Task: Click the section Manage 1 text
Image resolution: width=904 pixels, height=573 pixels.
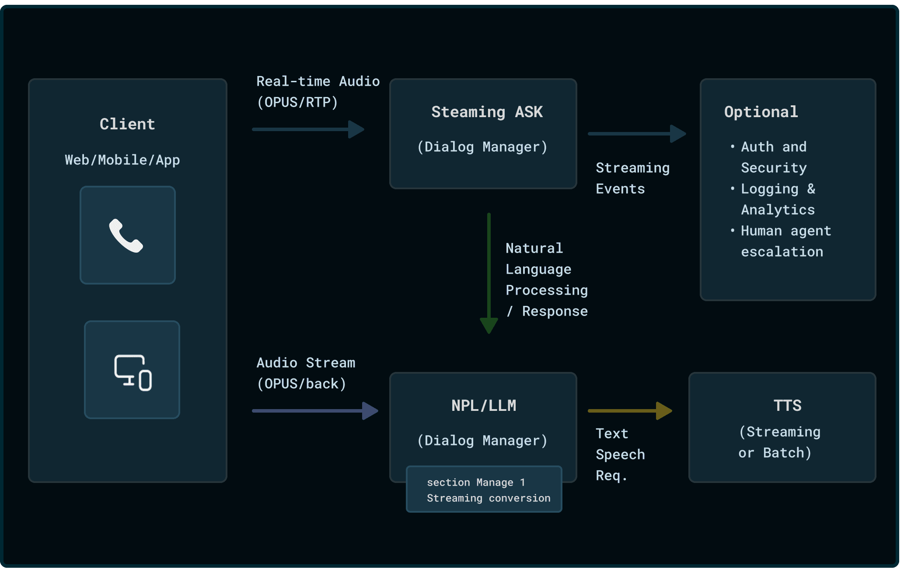Action: (476, 483)
